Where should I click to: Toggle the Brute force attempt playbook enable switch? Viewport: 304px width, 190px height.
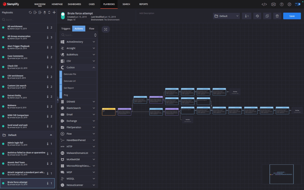coord(63,16)
